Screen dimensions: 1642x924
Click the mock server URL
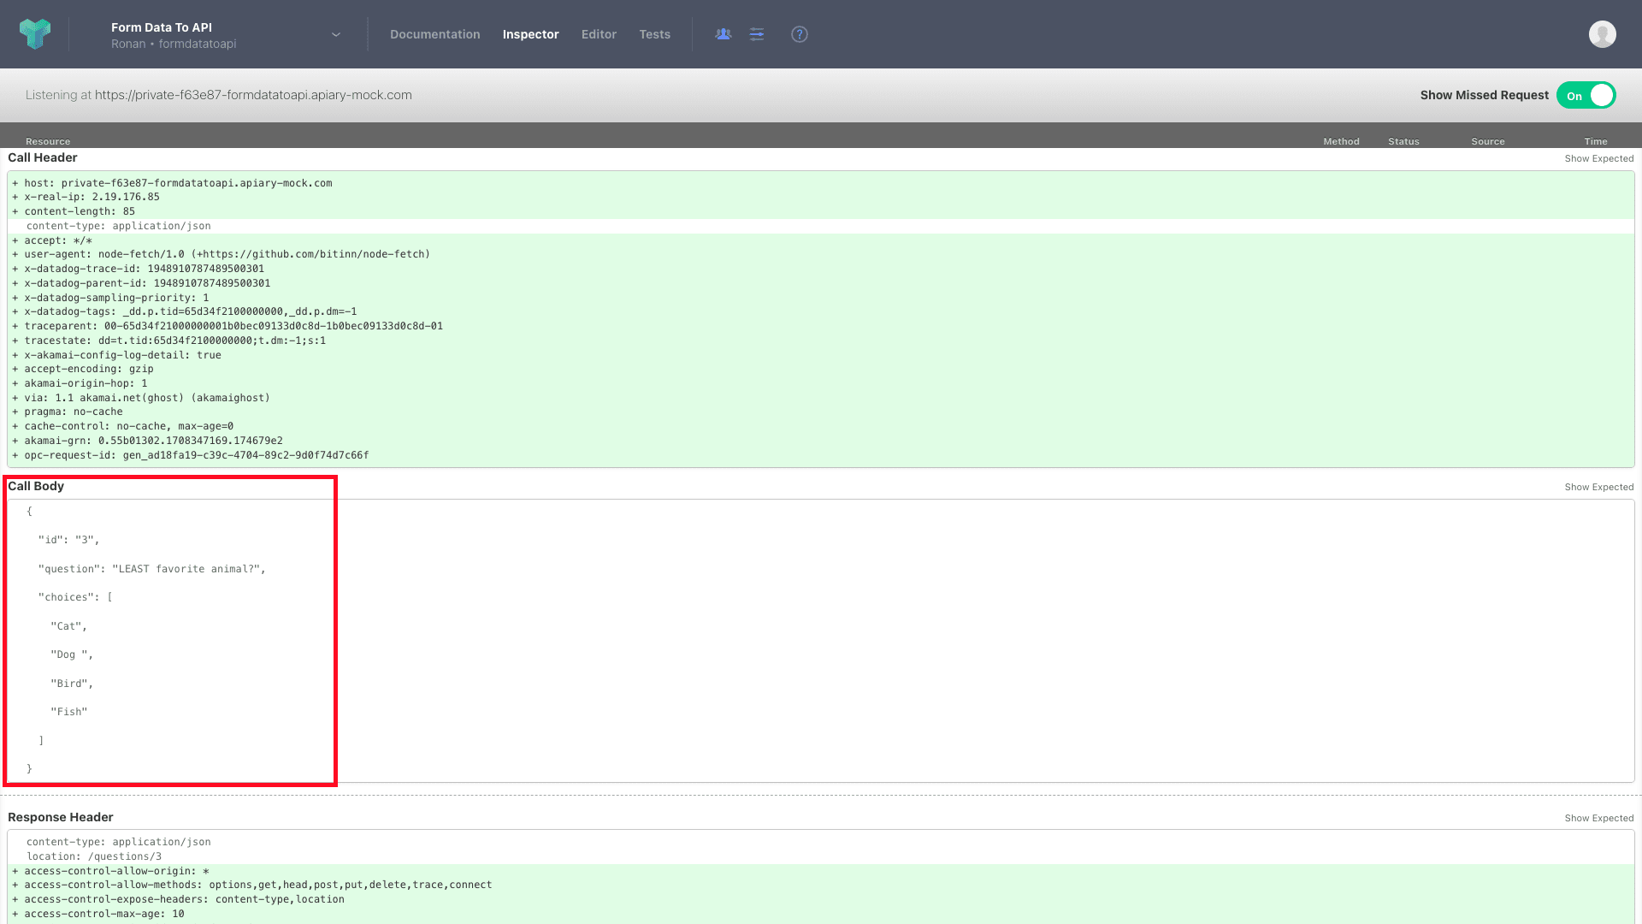click(253, 95)
